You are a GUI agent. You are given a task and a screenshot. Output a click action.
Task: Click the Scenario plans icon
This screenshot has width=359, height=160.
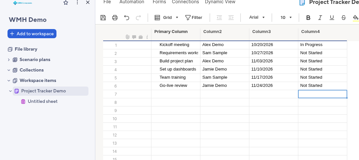pos(15,60)
